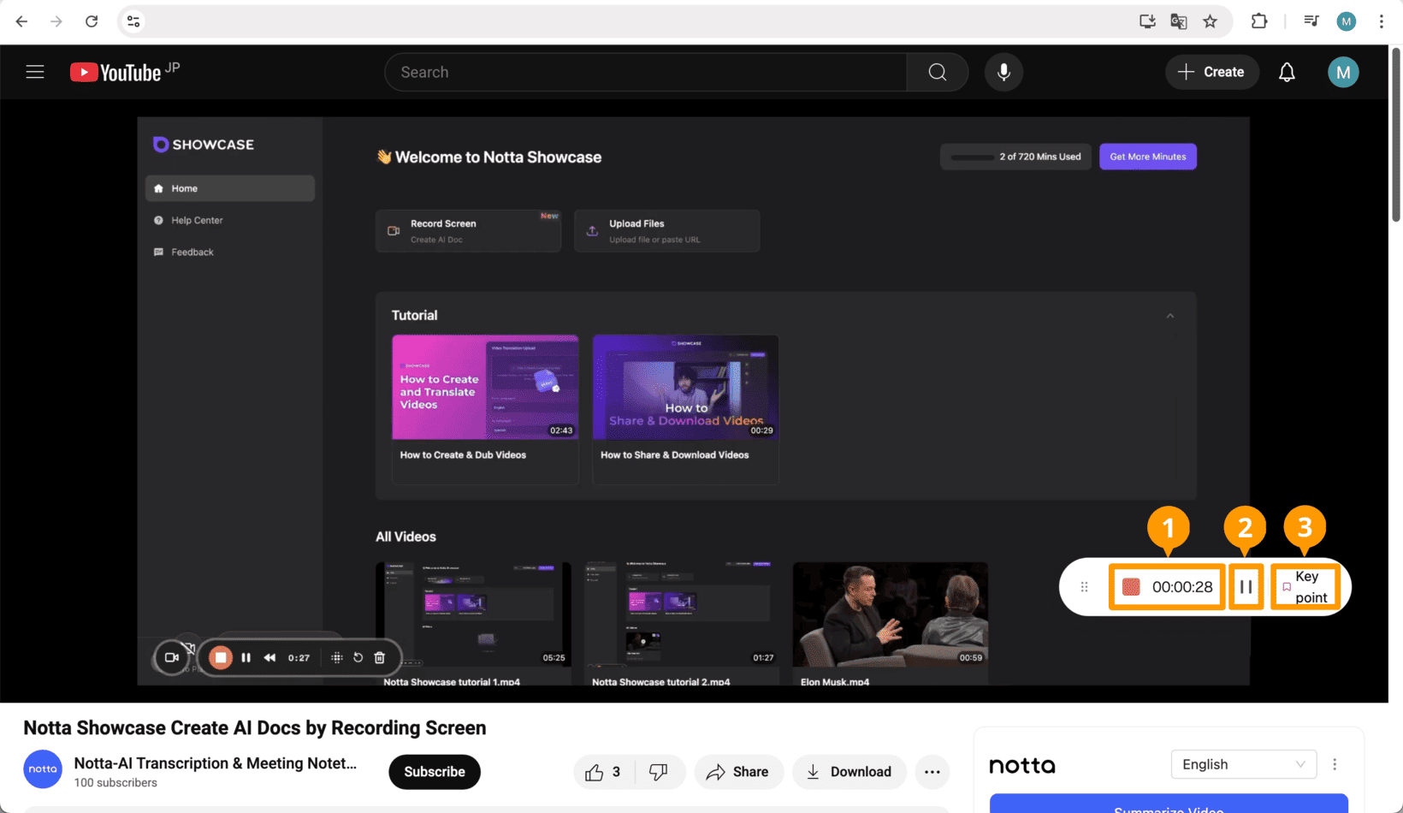Open the YouTube hamburger guide menu

(35, 72)
